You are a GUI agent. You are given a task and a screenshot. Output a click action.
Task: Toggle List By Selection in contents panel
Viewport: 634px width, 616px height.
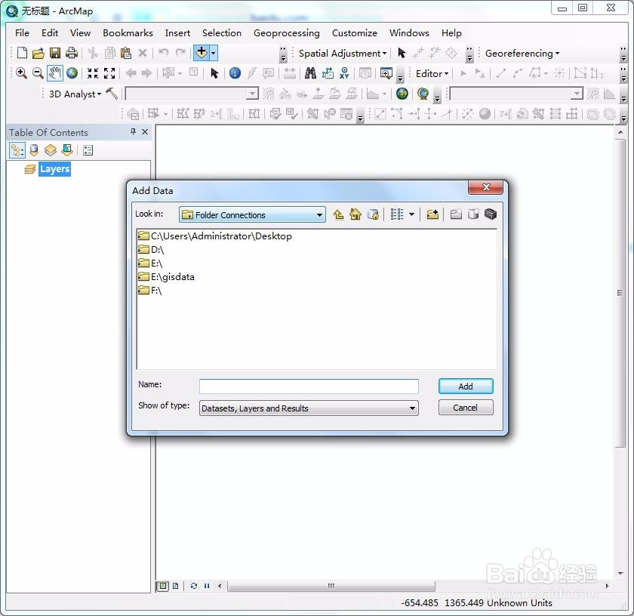click(x=67, y=150)
